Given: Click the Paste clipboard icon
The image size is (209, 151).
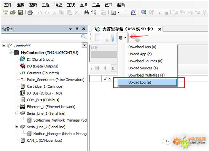Looking at the screenshot, I should click(69, 13).
